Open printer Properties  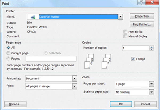pos(142,16)
